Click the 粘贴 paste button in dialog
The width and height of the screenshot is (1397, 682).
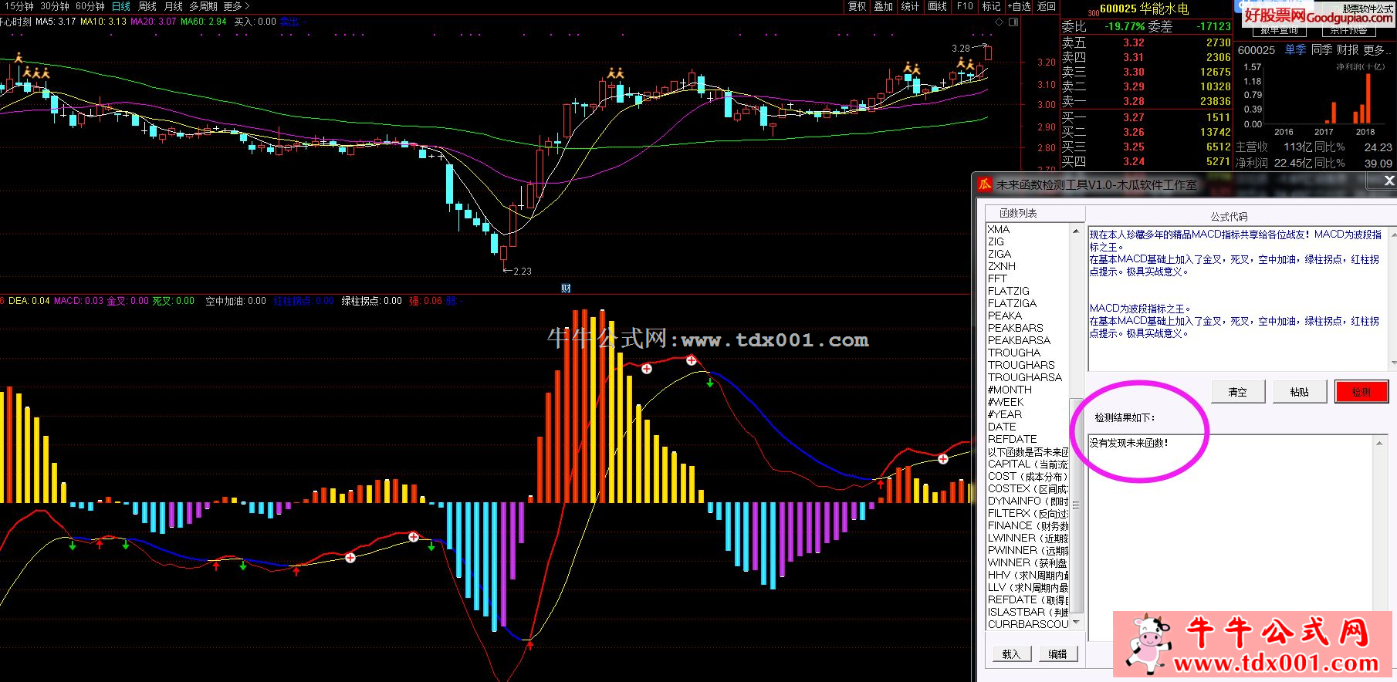point(1300,392)
